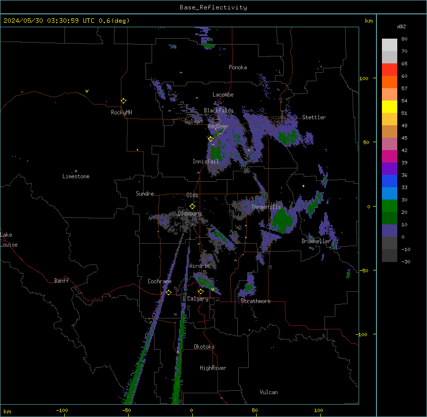Click the Ponoka city label

(x=238, y=67)
